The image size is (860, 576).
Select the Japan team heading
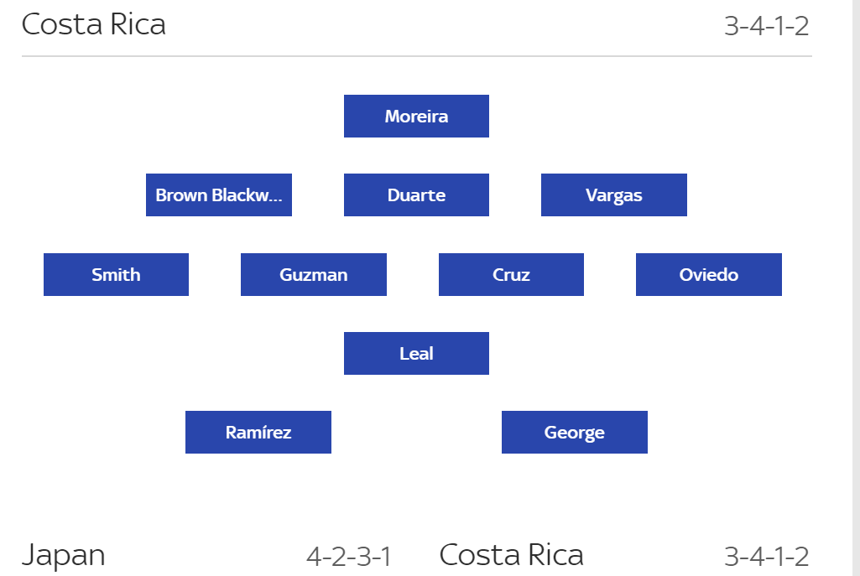pos(64,555)
